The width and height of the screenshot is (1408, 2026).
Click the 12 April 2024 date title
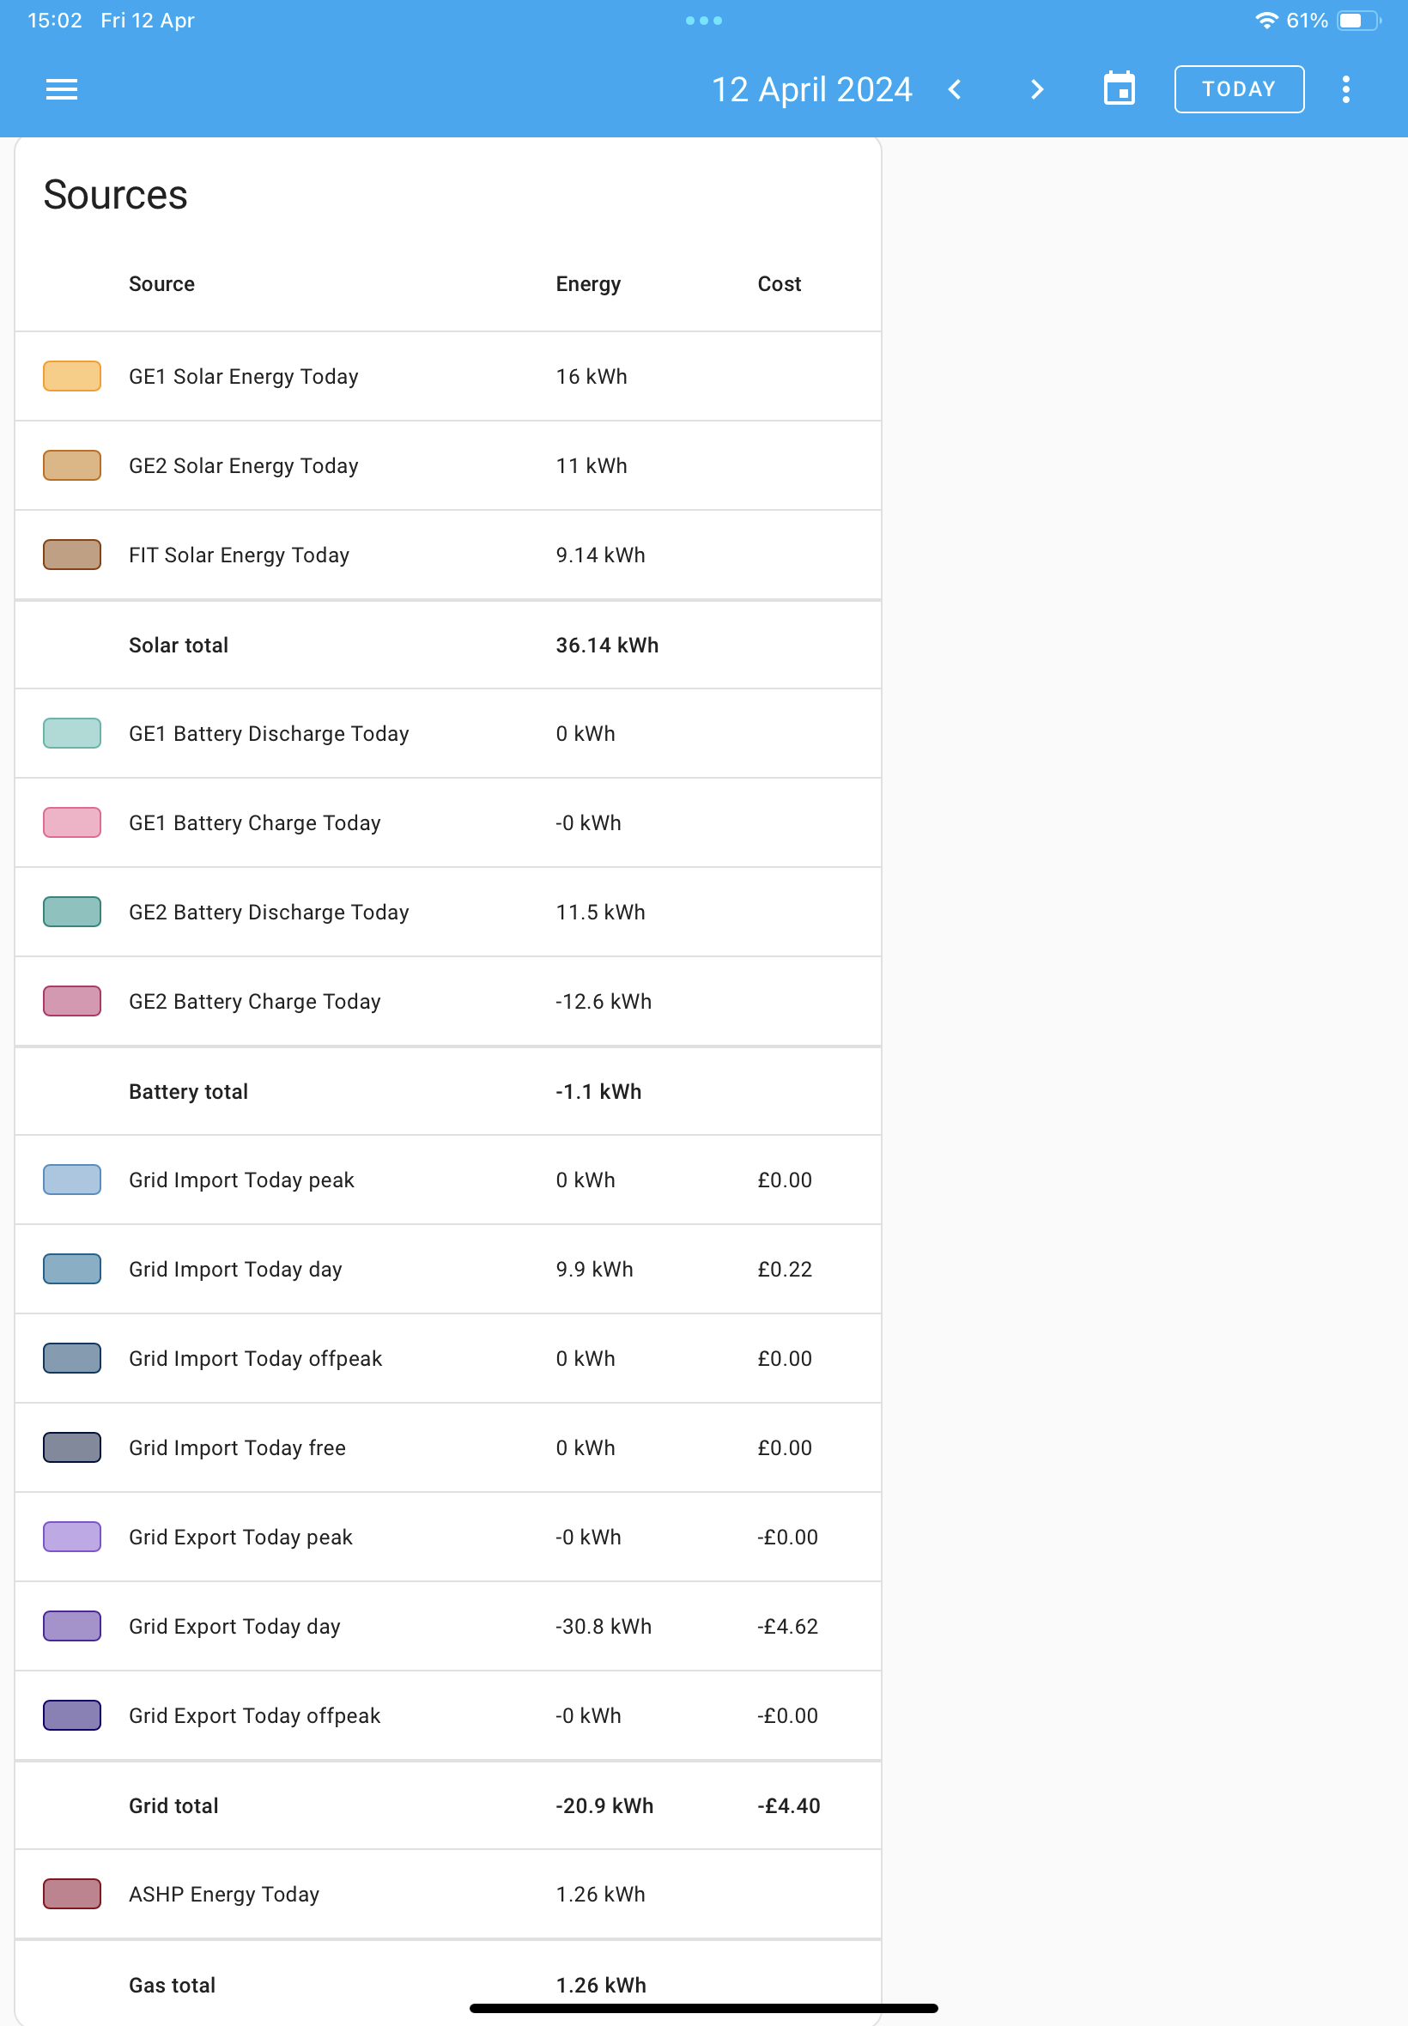coord(811,89)
